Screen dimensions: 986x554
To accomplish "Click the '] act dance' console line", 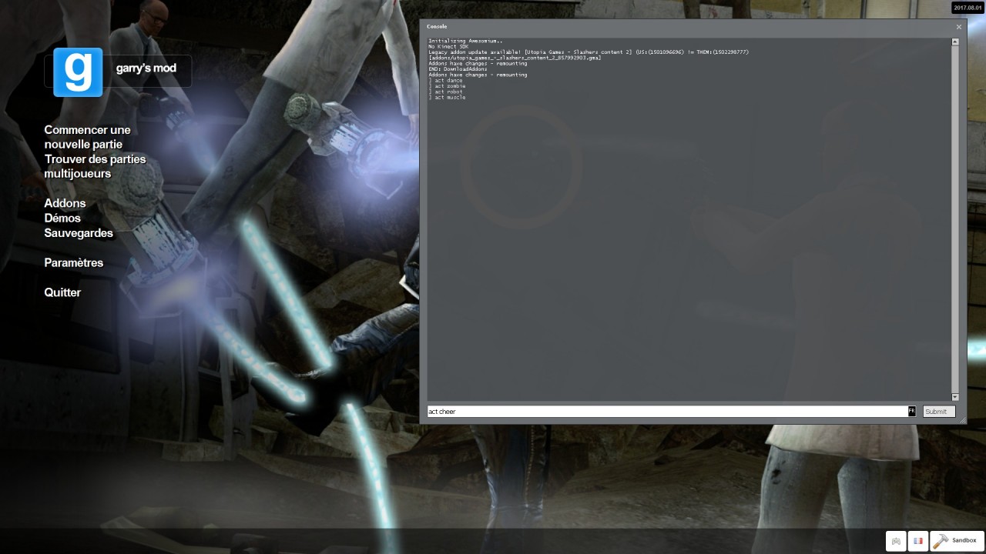I will 445,81.
